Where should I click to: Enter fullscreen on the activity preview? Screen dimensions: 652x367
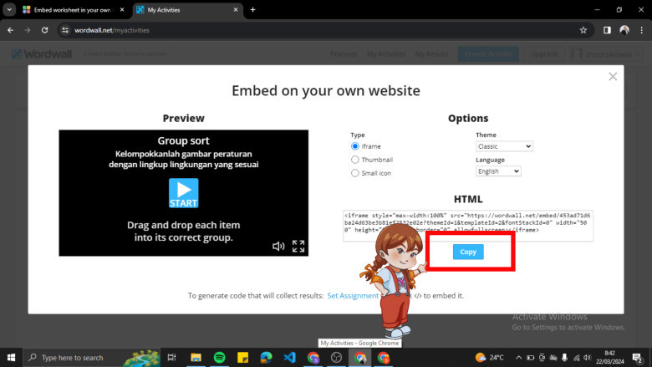[x=298, y=246]
